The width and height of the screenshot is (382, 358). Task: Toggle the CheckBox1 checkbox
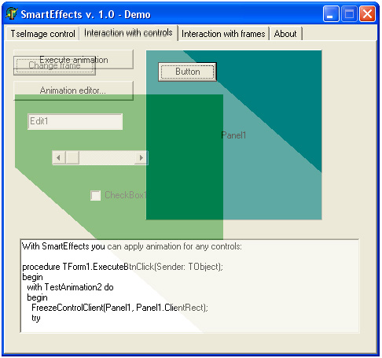(95, 195)
